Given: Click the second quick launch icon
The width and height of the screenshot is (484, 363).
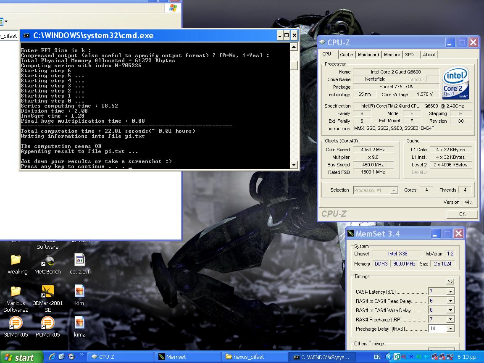Looking at the screenshot, I should pos(61,357).
